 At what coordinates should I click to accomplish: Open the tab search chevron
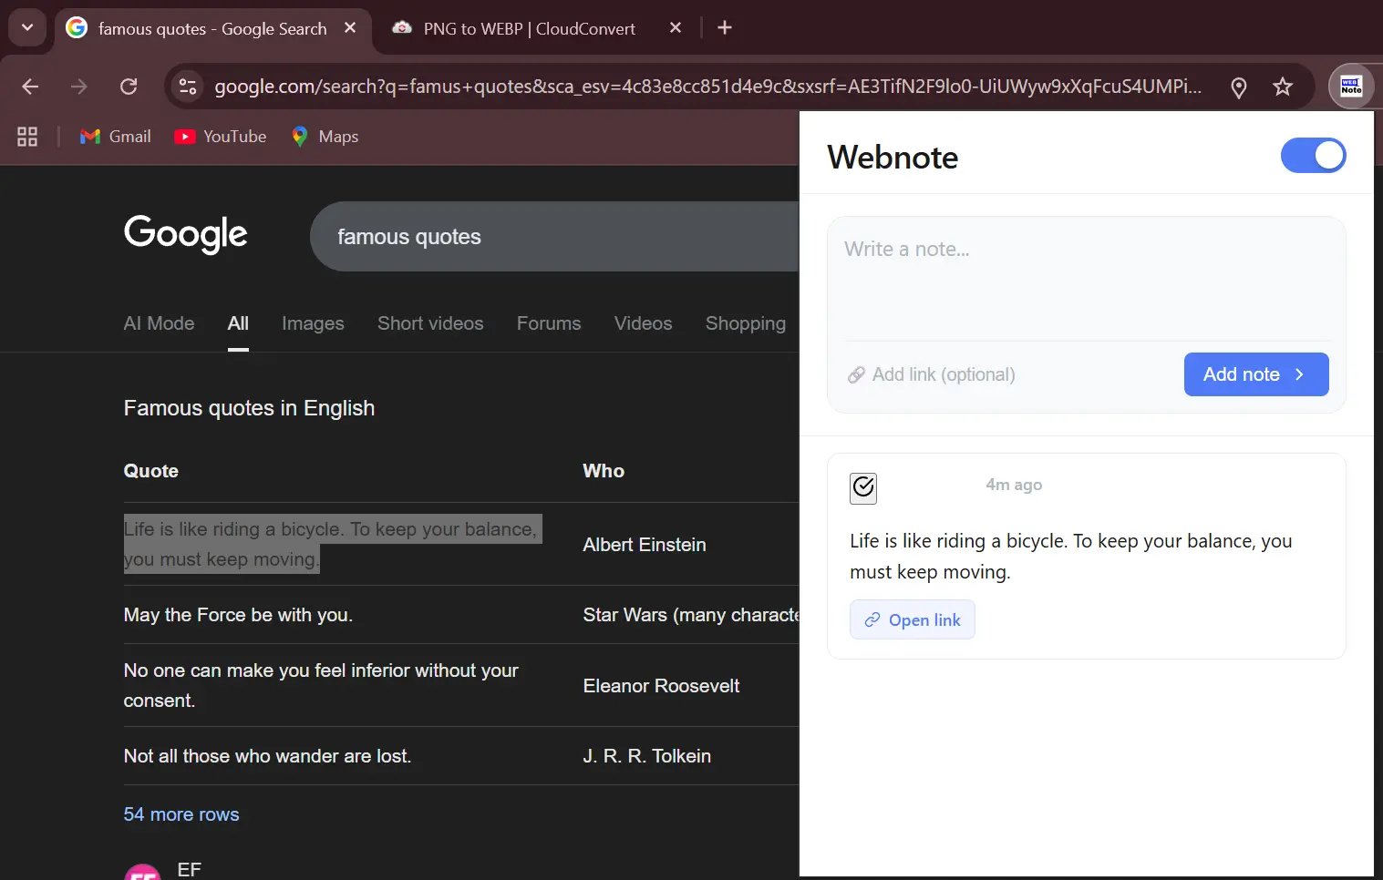coord(26,27)
